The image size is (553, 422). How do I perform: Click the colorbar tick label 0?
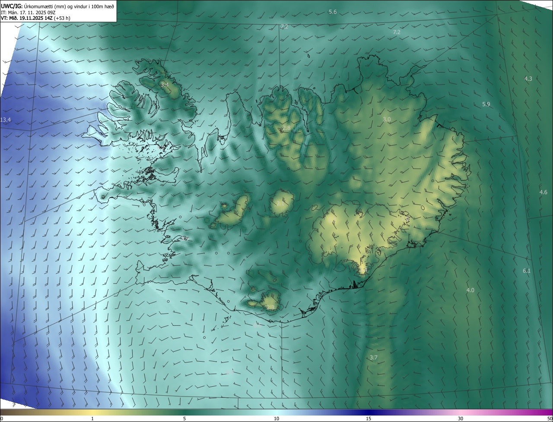[1, 419]
